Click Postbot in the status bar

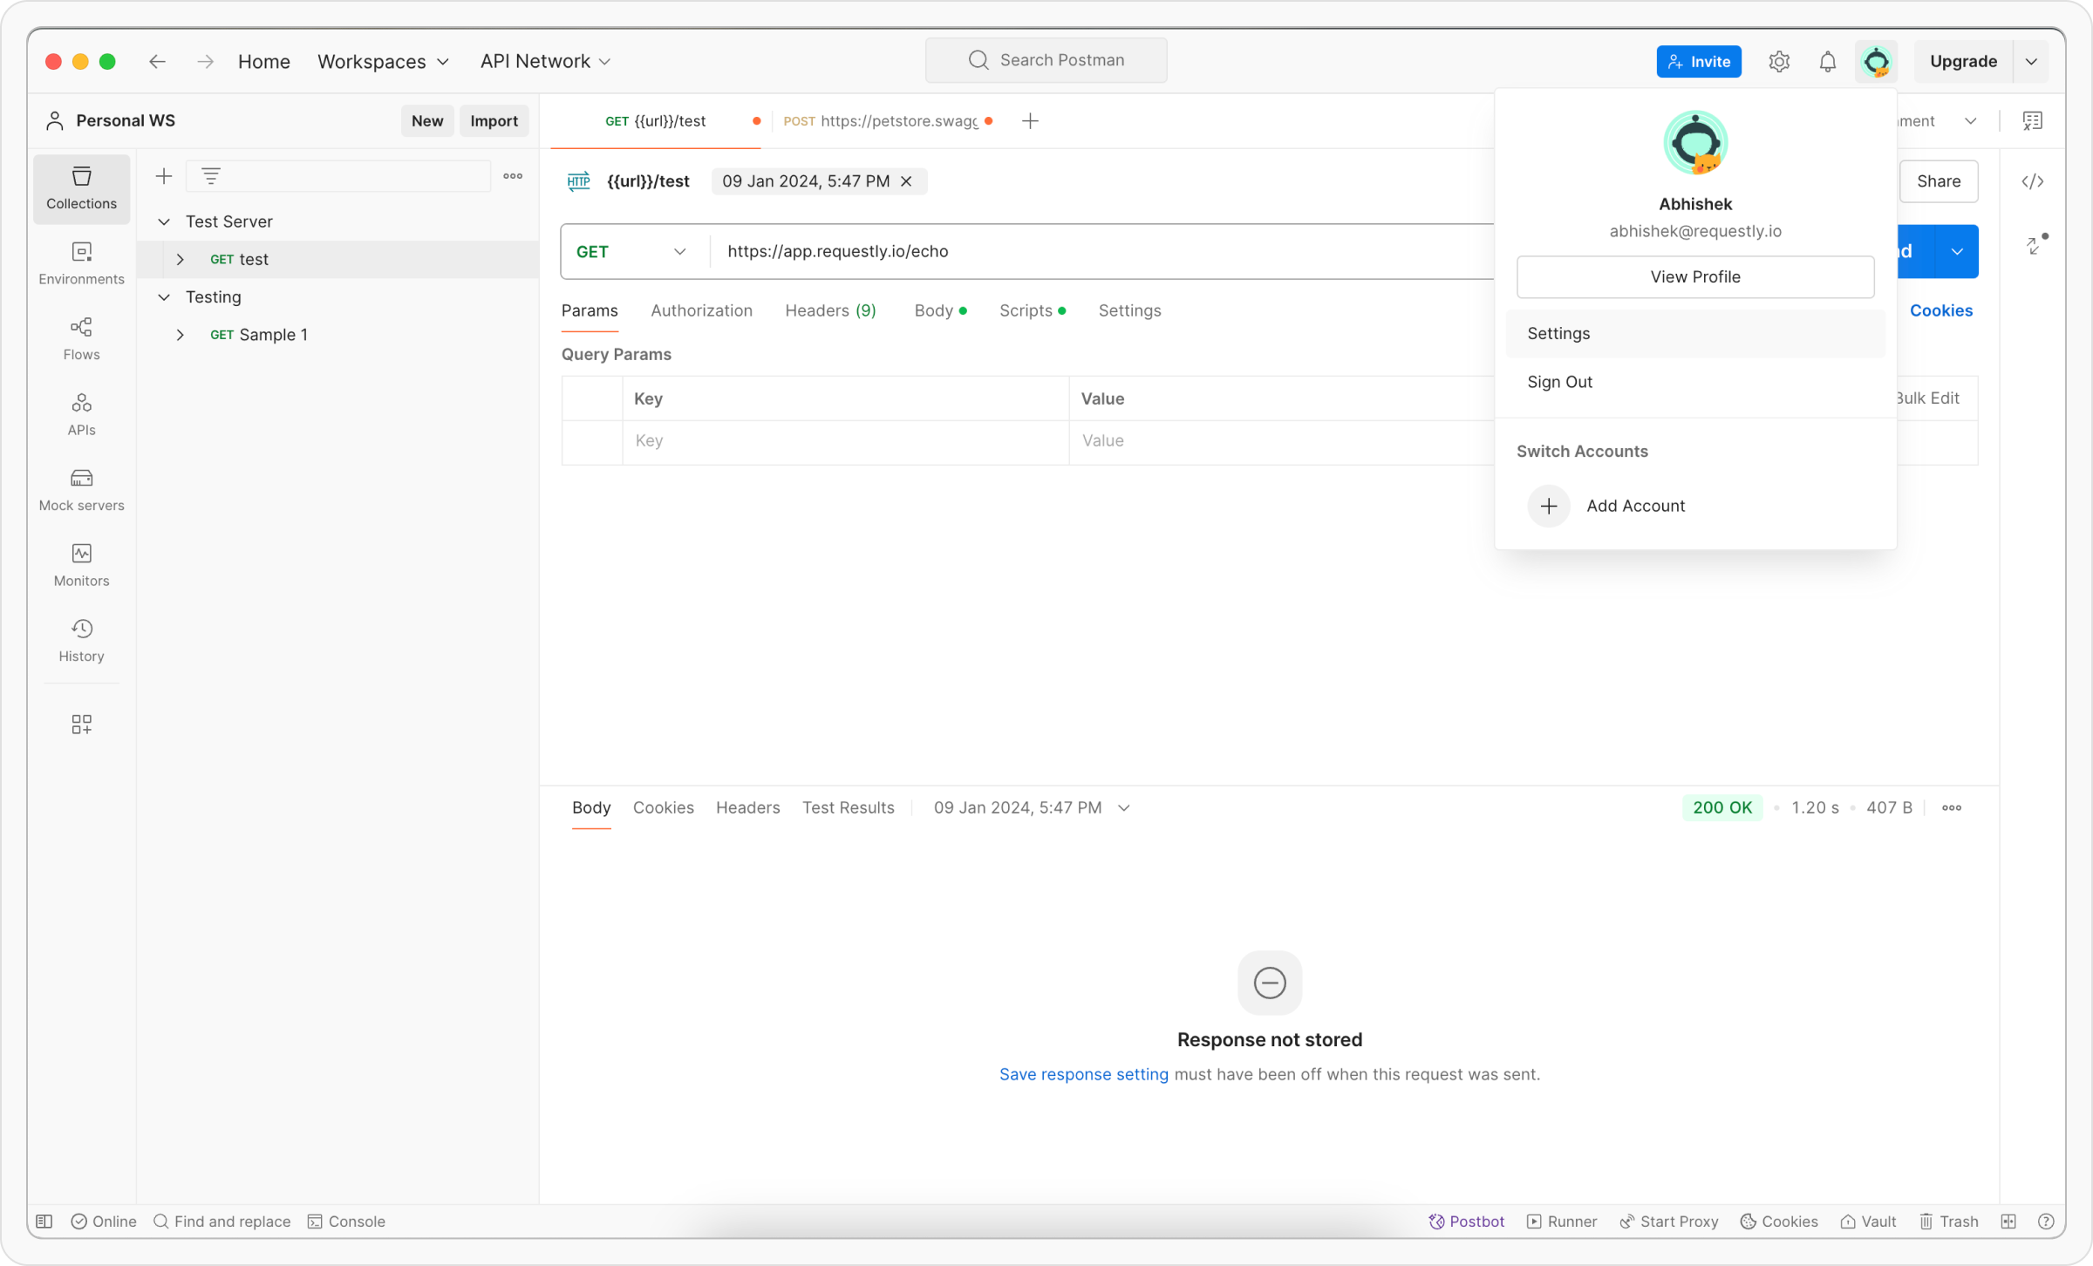click(x=1466, y=1221)
